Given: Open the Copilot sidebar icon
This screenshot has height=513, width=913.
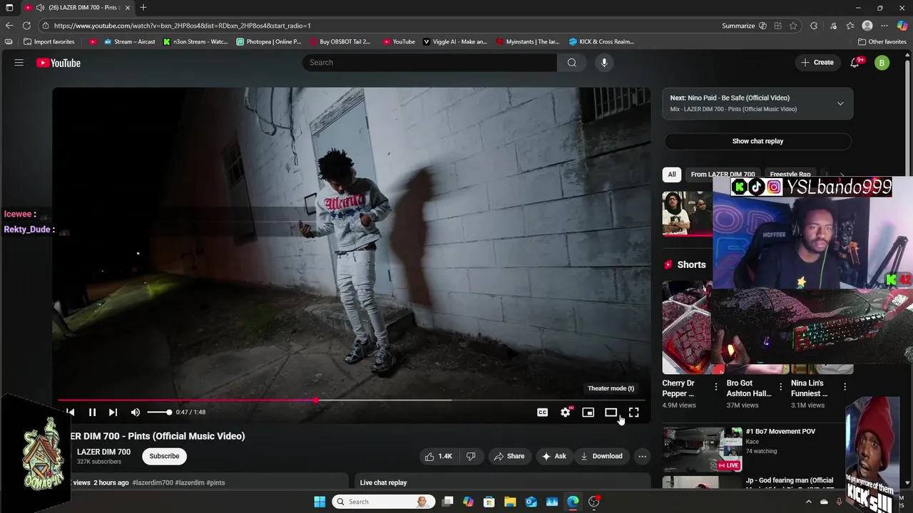Looking at the screenshot, I should (x=902, y=26).
